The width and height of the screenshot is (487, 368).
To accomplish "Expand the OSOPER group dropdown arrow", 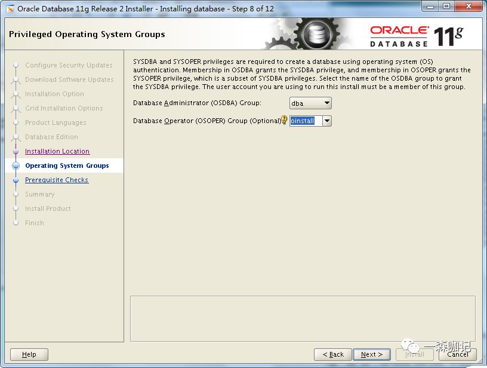I will (x=326, y=121).
